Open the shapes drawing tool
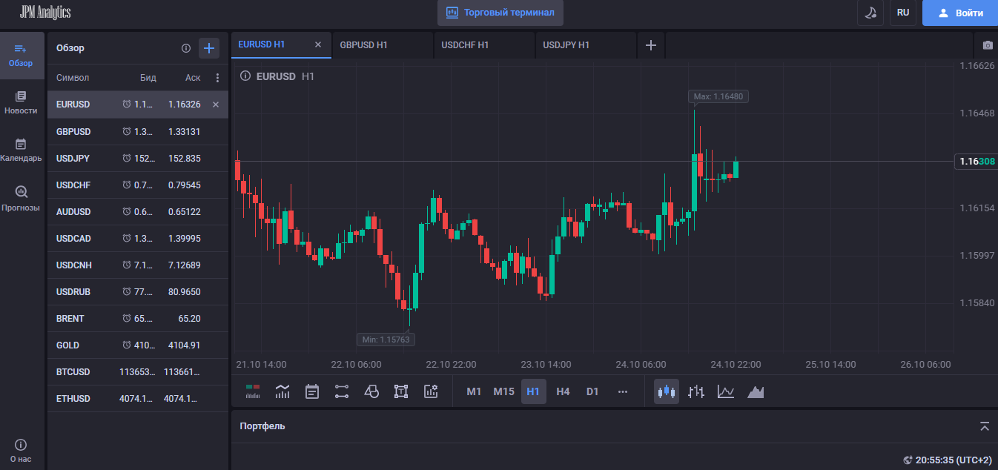This screenshot has width=998, height=470. pyautogui.click(x=371, y=391)
